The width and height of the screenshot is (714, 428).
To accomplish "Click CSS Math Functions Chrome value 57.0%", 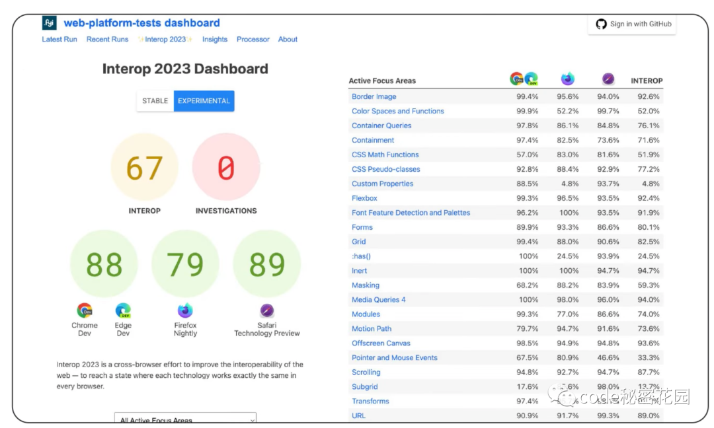I will 528,155.
